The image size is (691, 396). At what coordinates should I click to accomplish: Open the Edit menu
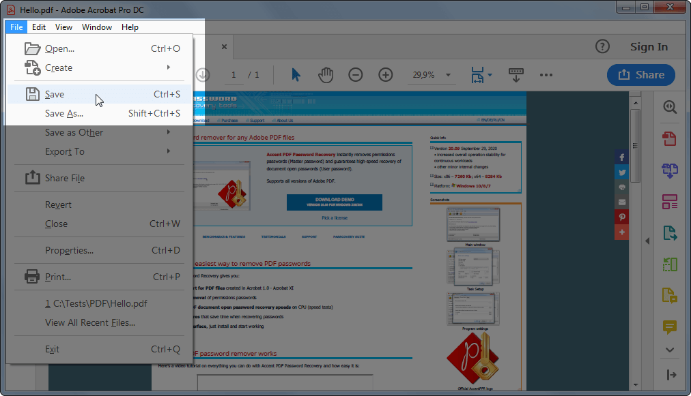coord(39,27)
